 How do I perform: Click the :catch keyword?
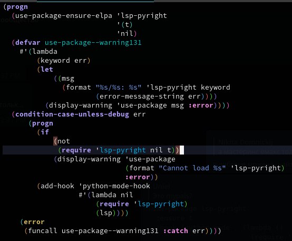pos(176,231)
